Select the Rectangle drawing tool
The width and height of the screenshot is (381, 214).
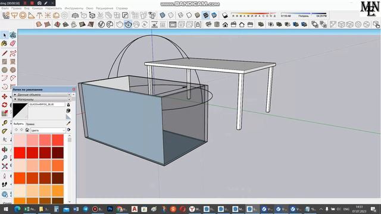click(4, 62)
